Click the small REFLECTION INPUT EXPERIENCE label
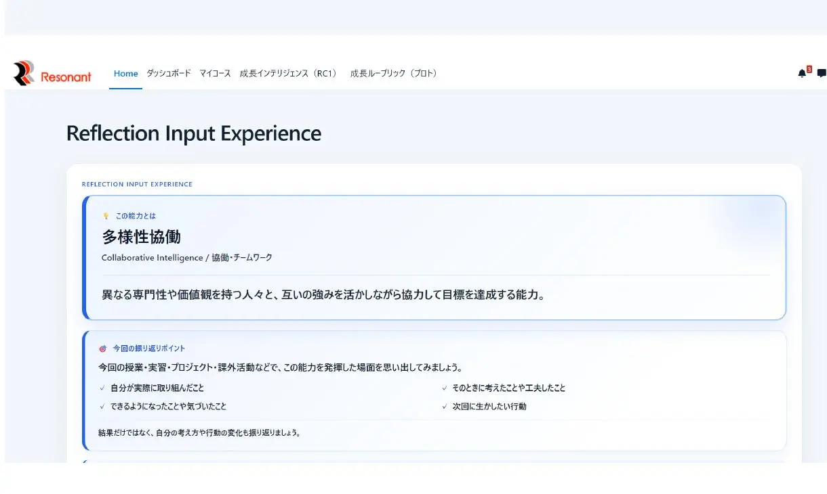This screenshot has width=827, height=494. click(137, 184)
